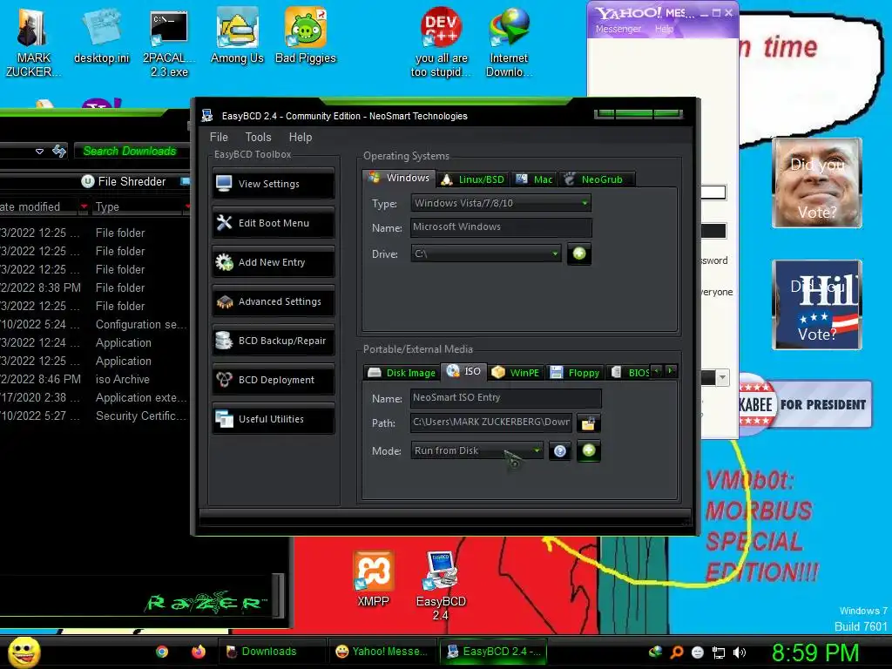The width and height of the screenshot is (892, 669).
Task: Launch Firefox from the taskbar
Action: 198,652
